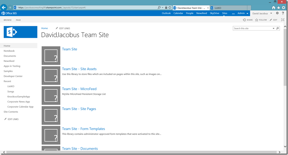The image size is (288, 155).
Task: Open Corporate News App under Recent
Action: coord(19,102)
